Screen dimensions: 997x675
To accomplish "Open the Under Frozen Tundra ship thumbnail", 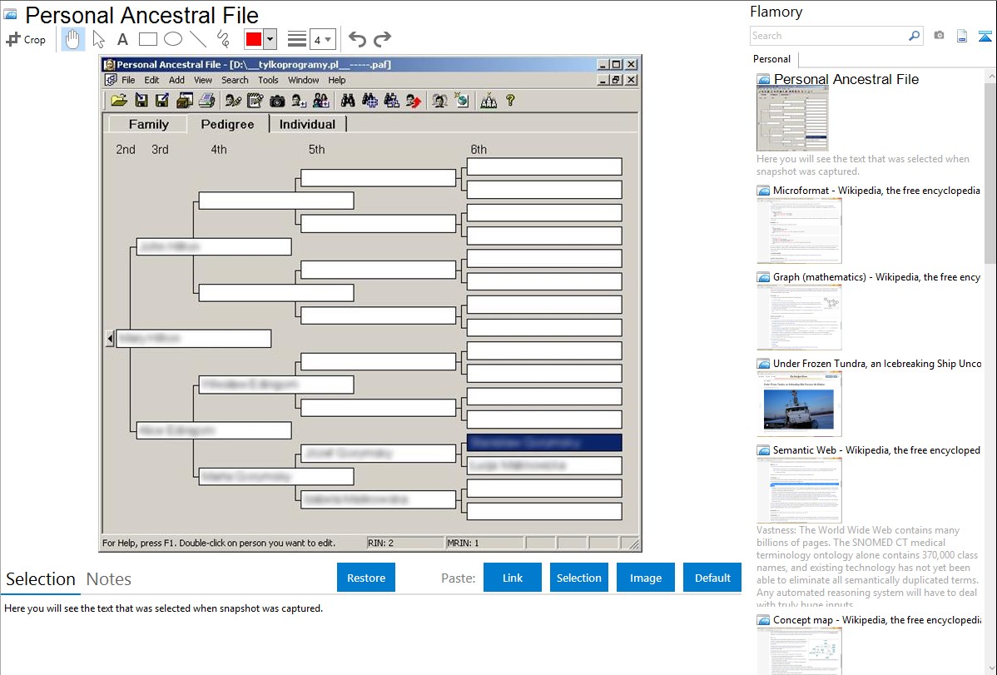I will (799, 404).
